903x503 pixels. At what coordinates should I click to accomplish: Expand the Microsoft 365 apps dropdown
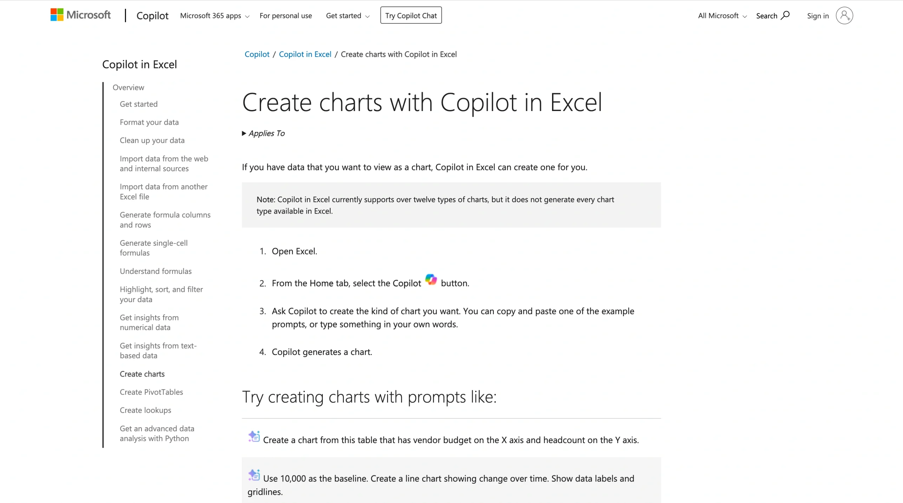click(214, 16)
